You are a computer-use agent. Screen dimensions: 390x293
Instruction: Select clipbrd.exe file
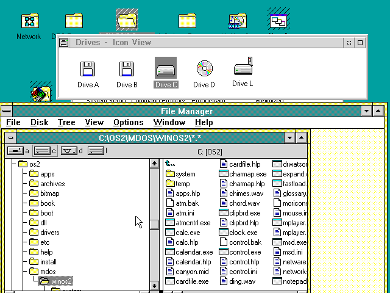point(239,213)
